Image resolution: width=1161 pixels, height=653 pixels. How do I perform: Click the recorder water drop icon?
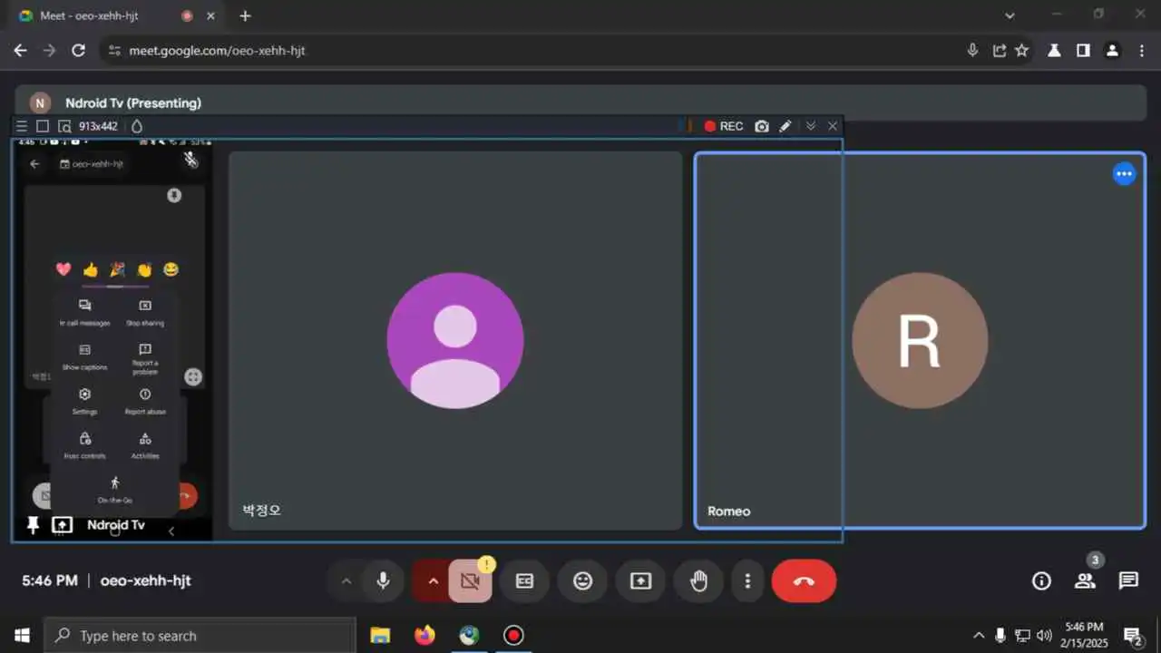(137, 126)
